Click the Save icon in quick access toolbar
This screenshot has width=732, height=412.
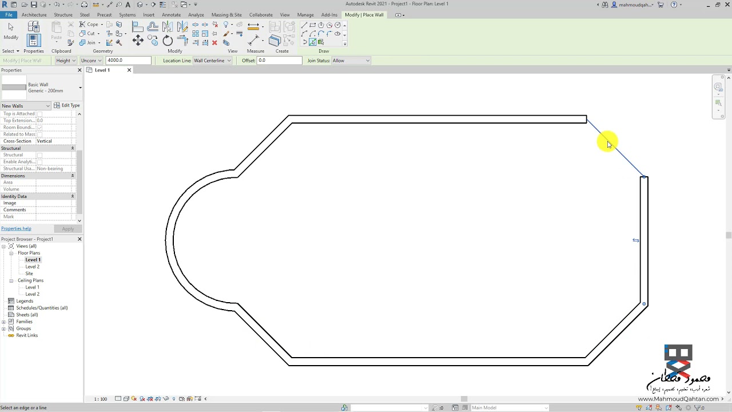[34, 5]
